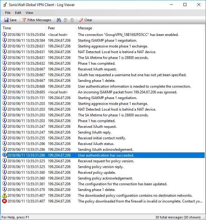This screenshot has width=206, height=220.
Task: Select 'User authentication has succeeded.' message
Action: pyautogui.click(x=106, y=155)
